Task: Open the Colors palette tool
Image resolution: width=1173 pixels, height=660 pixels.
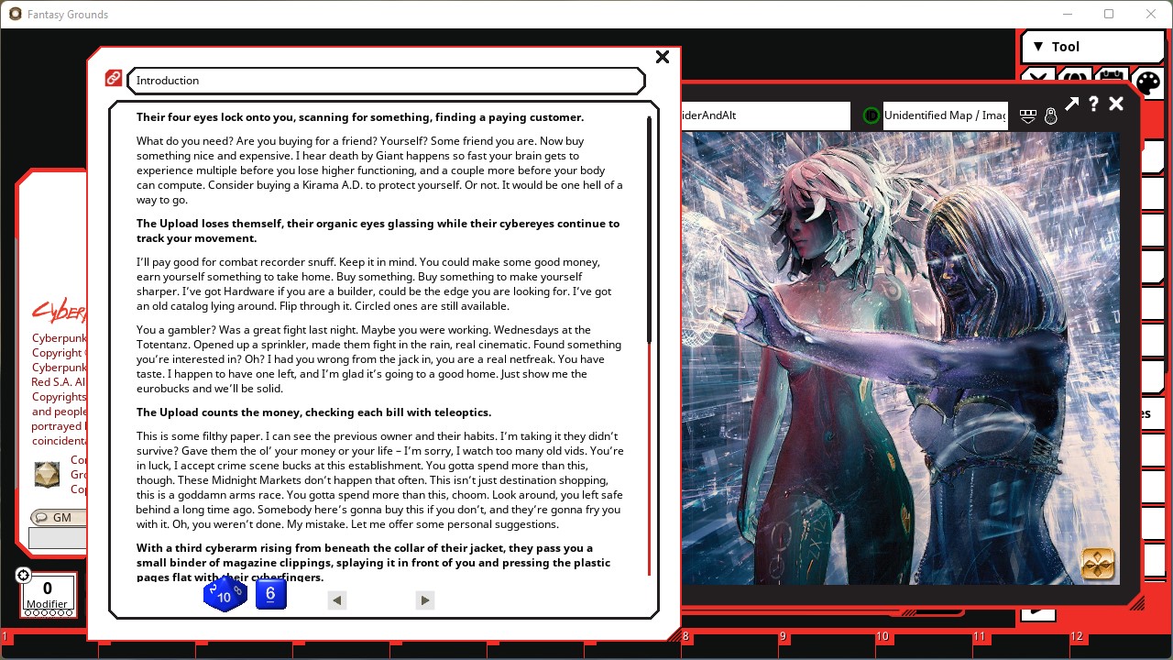Action: (1147, 82)
